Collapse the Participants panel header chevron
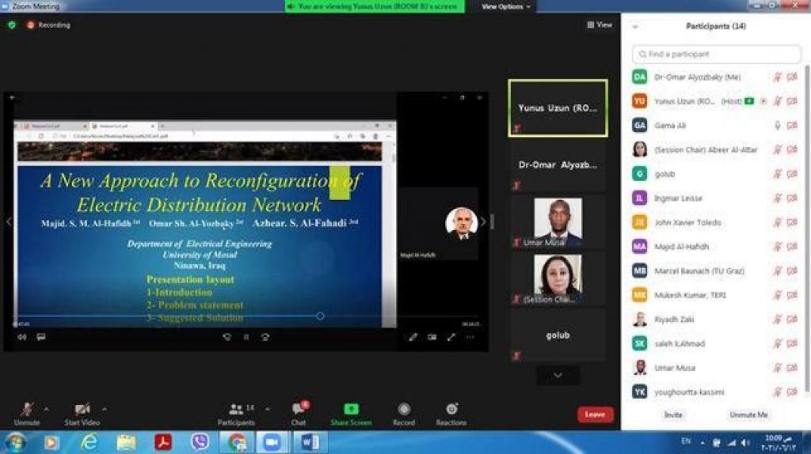Screen dimensions: 811x454 pos(634,26)
